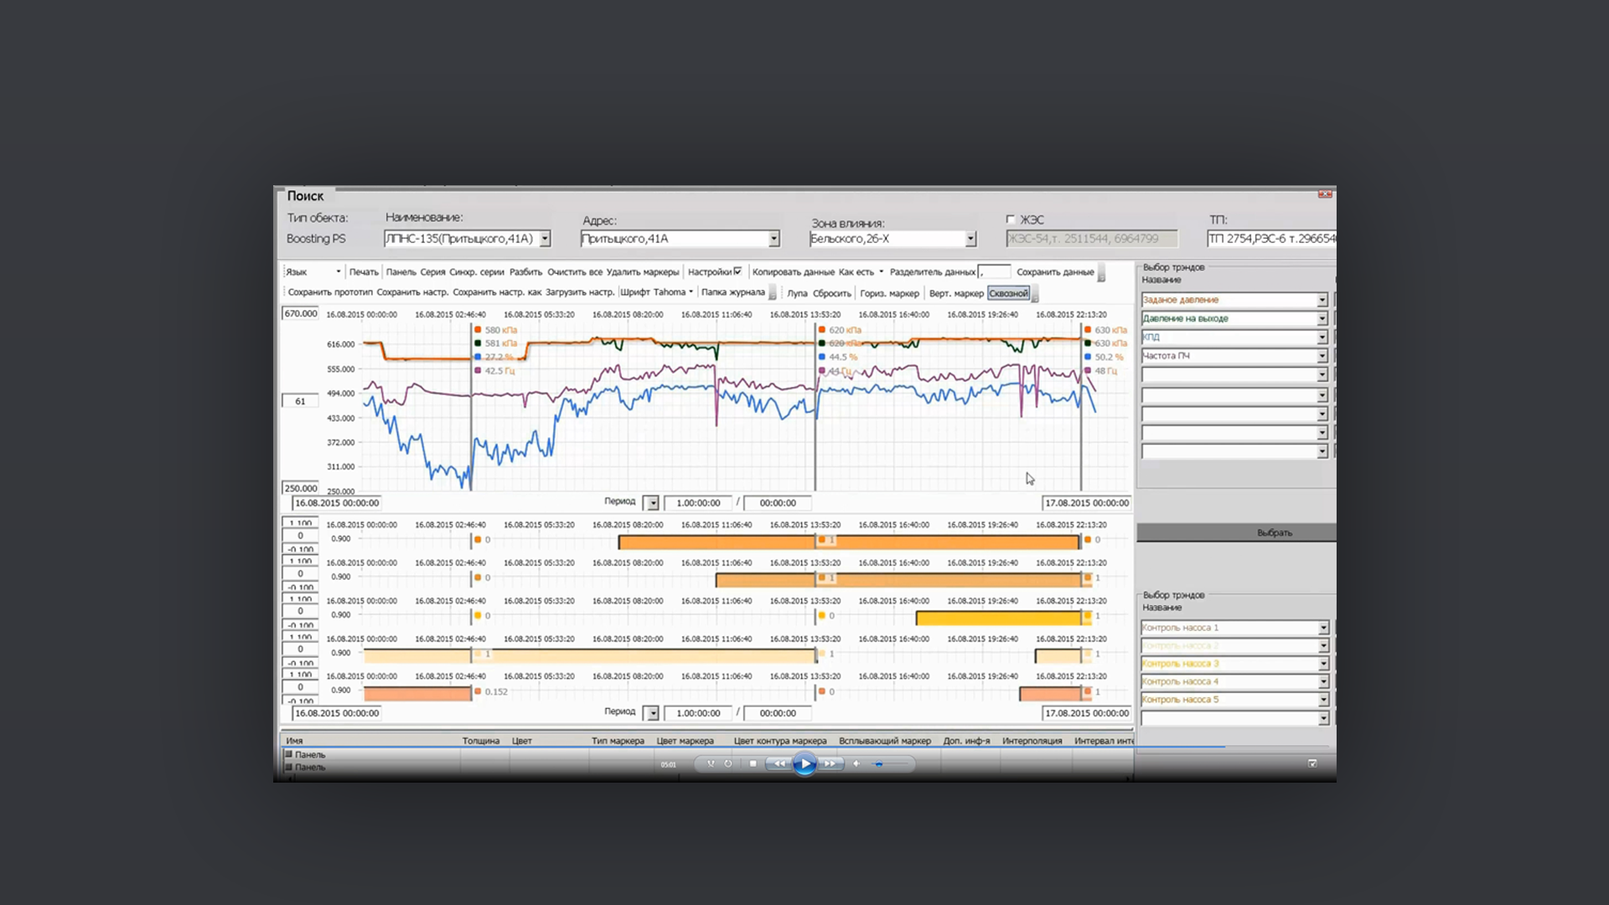Click the shuffle icon in player bar

711,763
